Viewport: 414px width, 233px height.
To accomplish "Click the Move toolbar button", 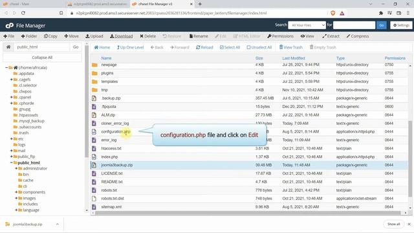I will pos(71,36).
